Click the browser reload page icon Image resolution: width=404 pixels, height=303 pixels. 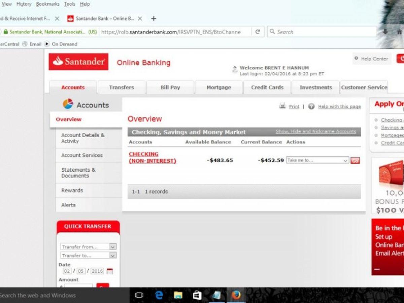point(258,32)
